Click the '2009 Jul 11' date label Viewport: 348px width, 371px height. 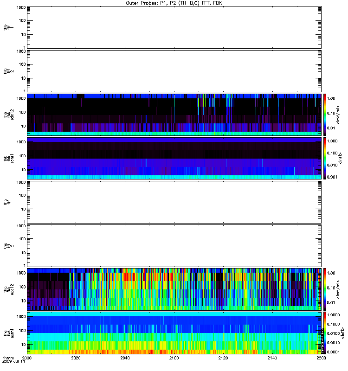pos(13,362)
